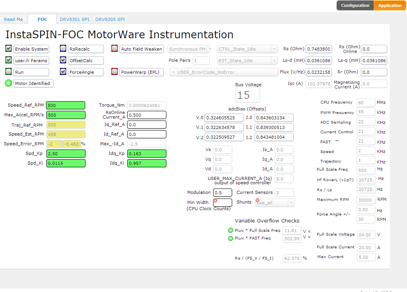Expand the CTRL_State_Idle dropdown
407x292 pixels.
click(247, 49)
